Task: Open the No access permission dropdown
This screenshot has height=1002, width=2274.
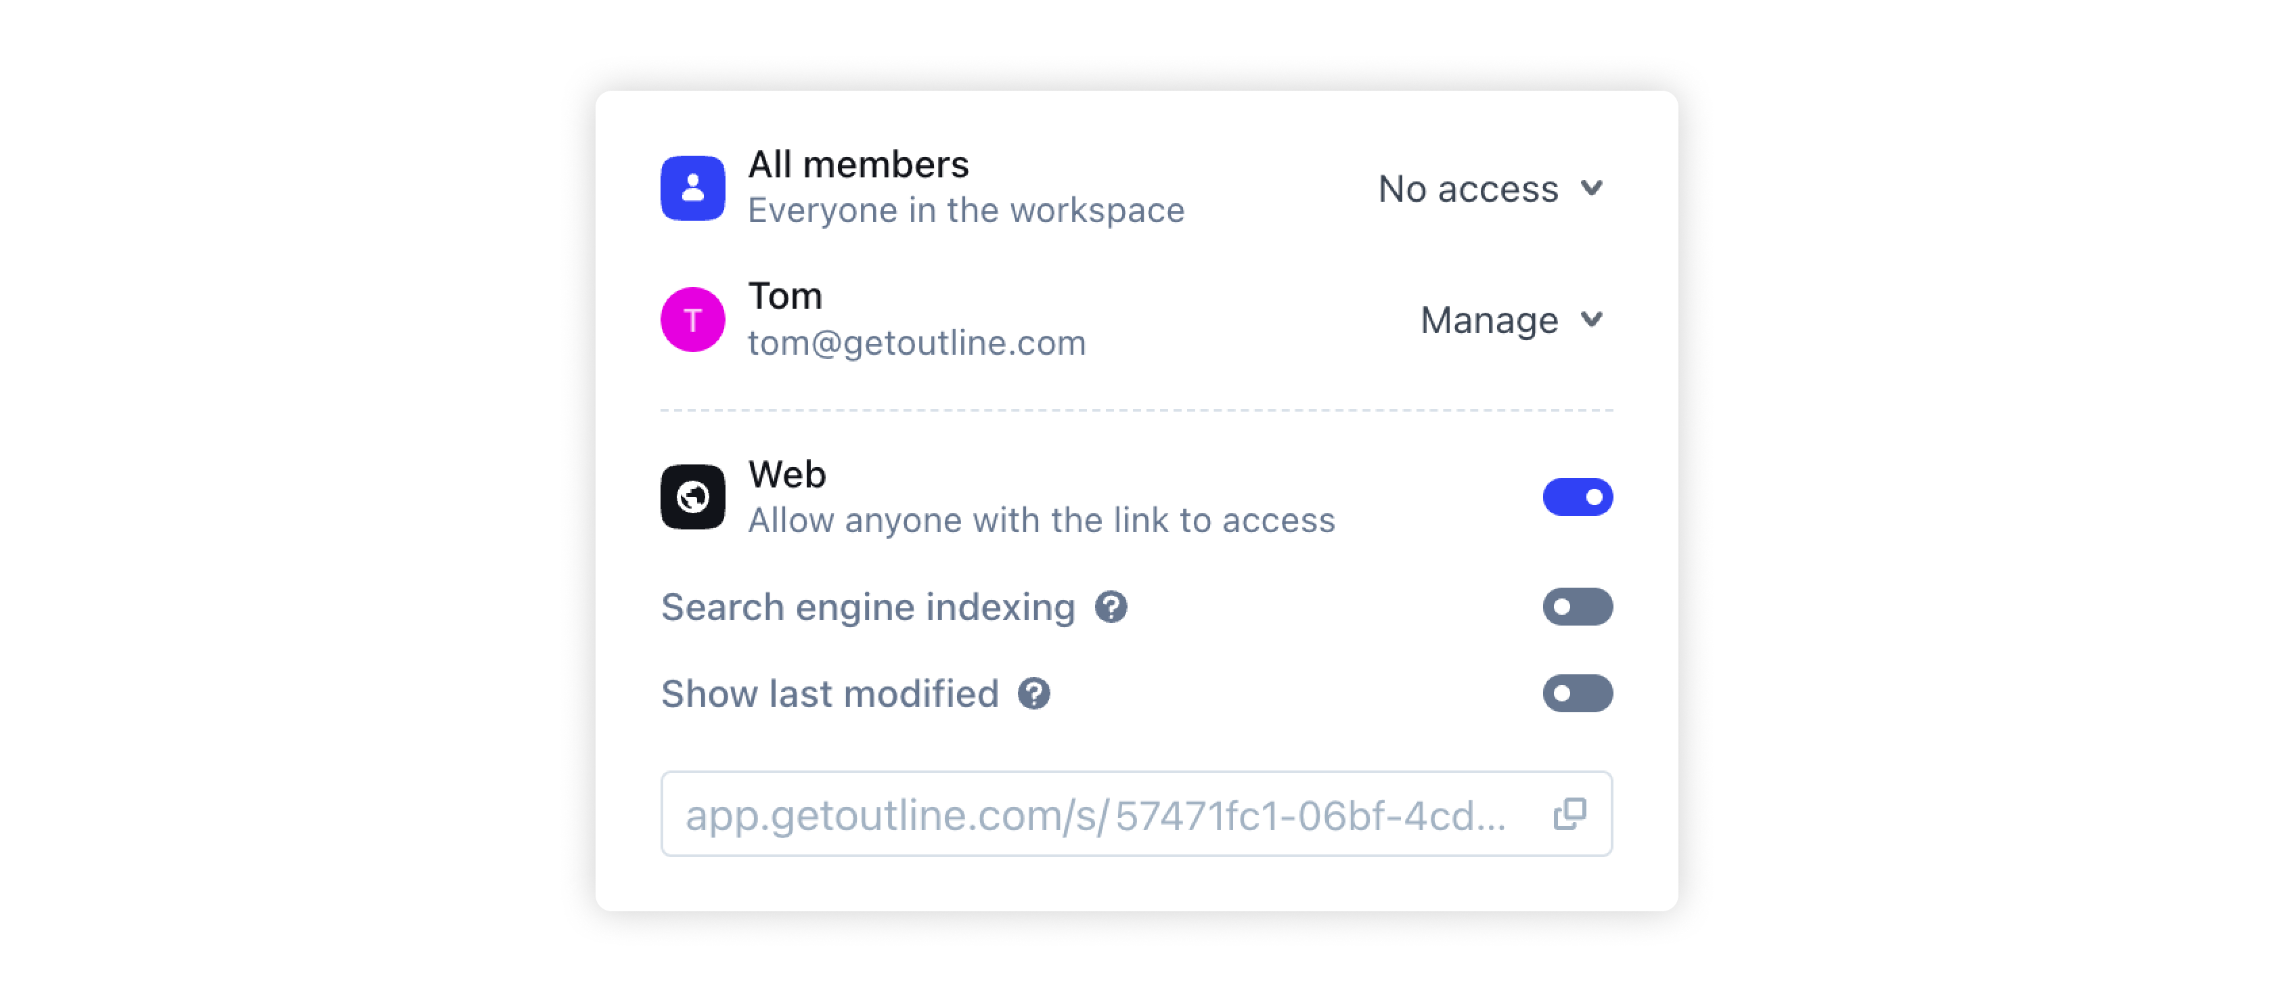Action: [1488, 189]
